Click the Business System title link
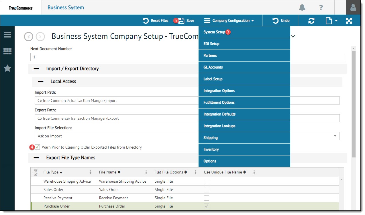Image resolution: width=365 pixels, height=215 pixels. [x=66, y=7]
